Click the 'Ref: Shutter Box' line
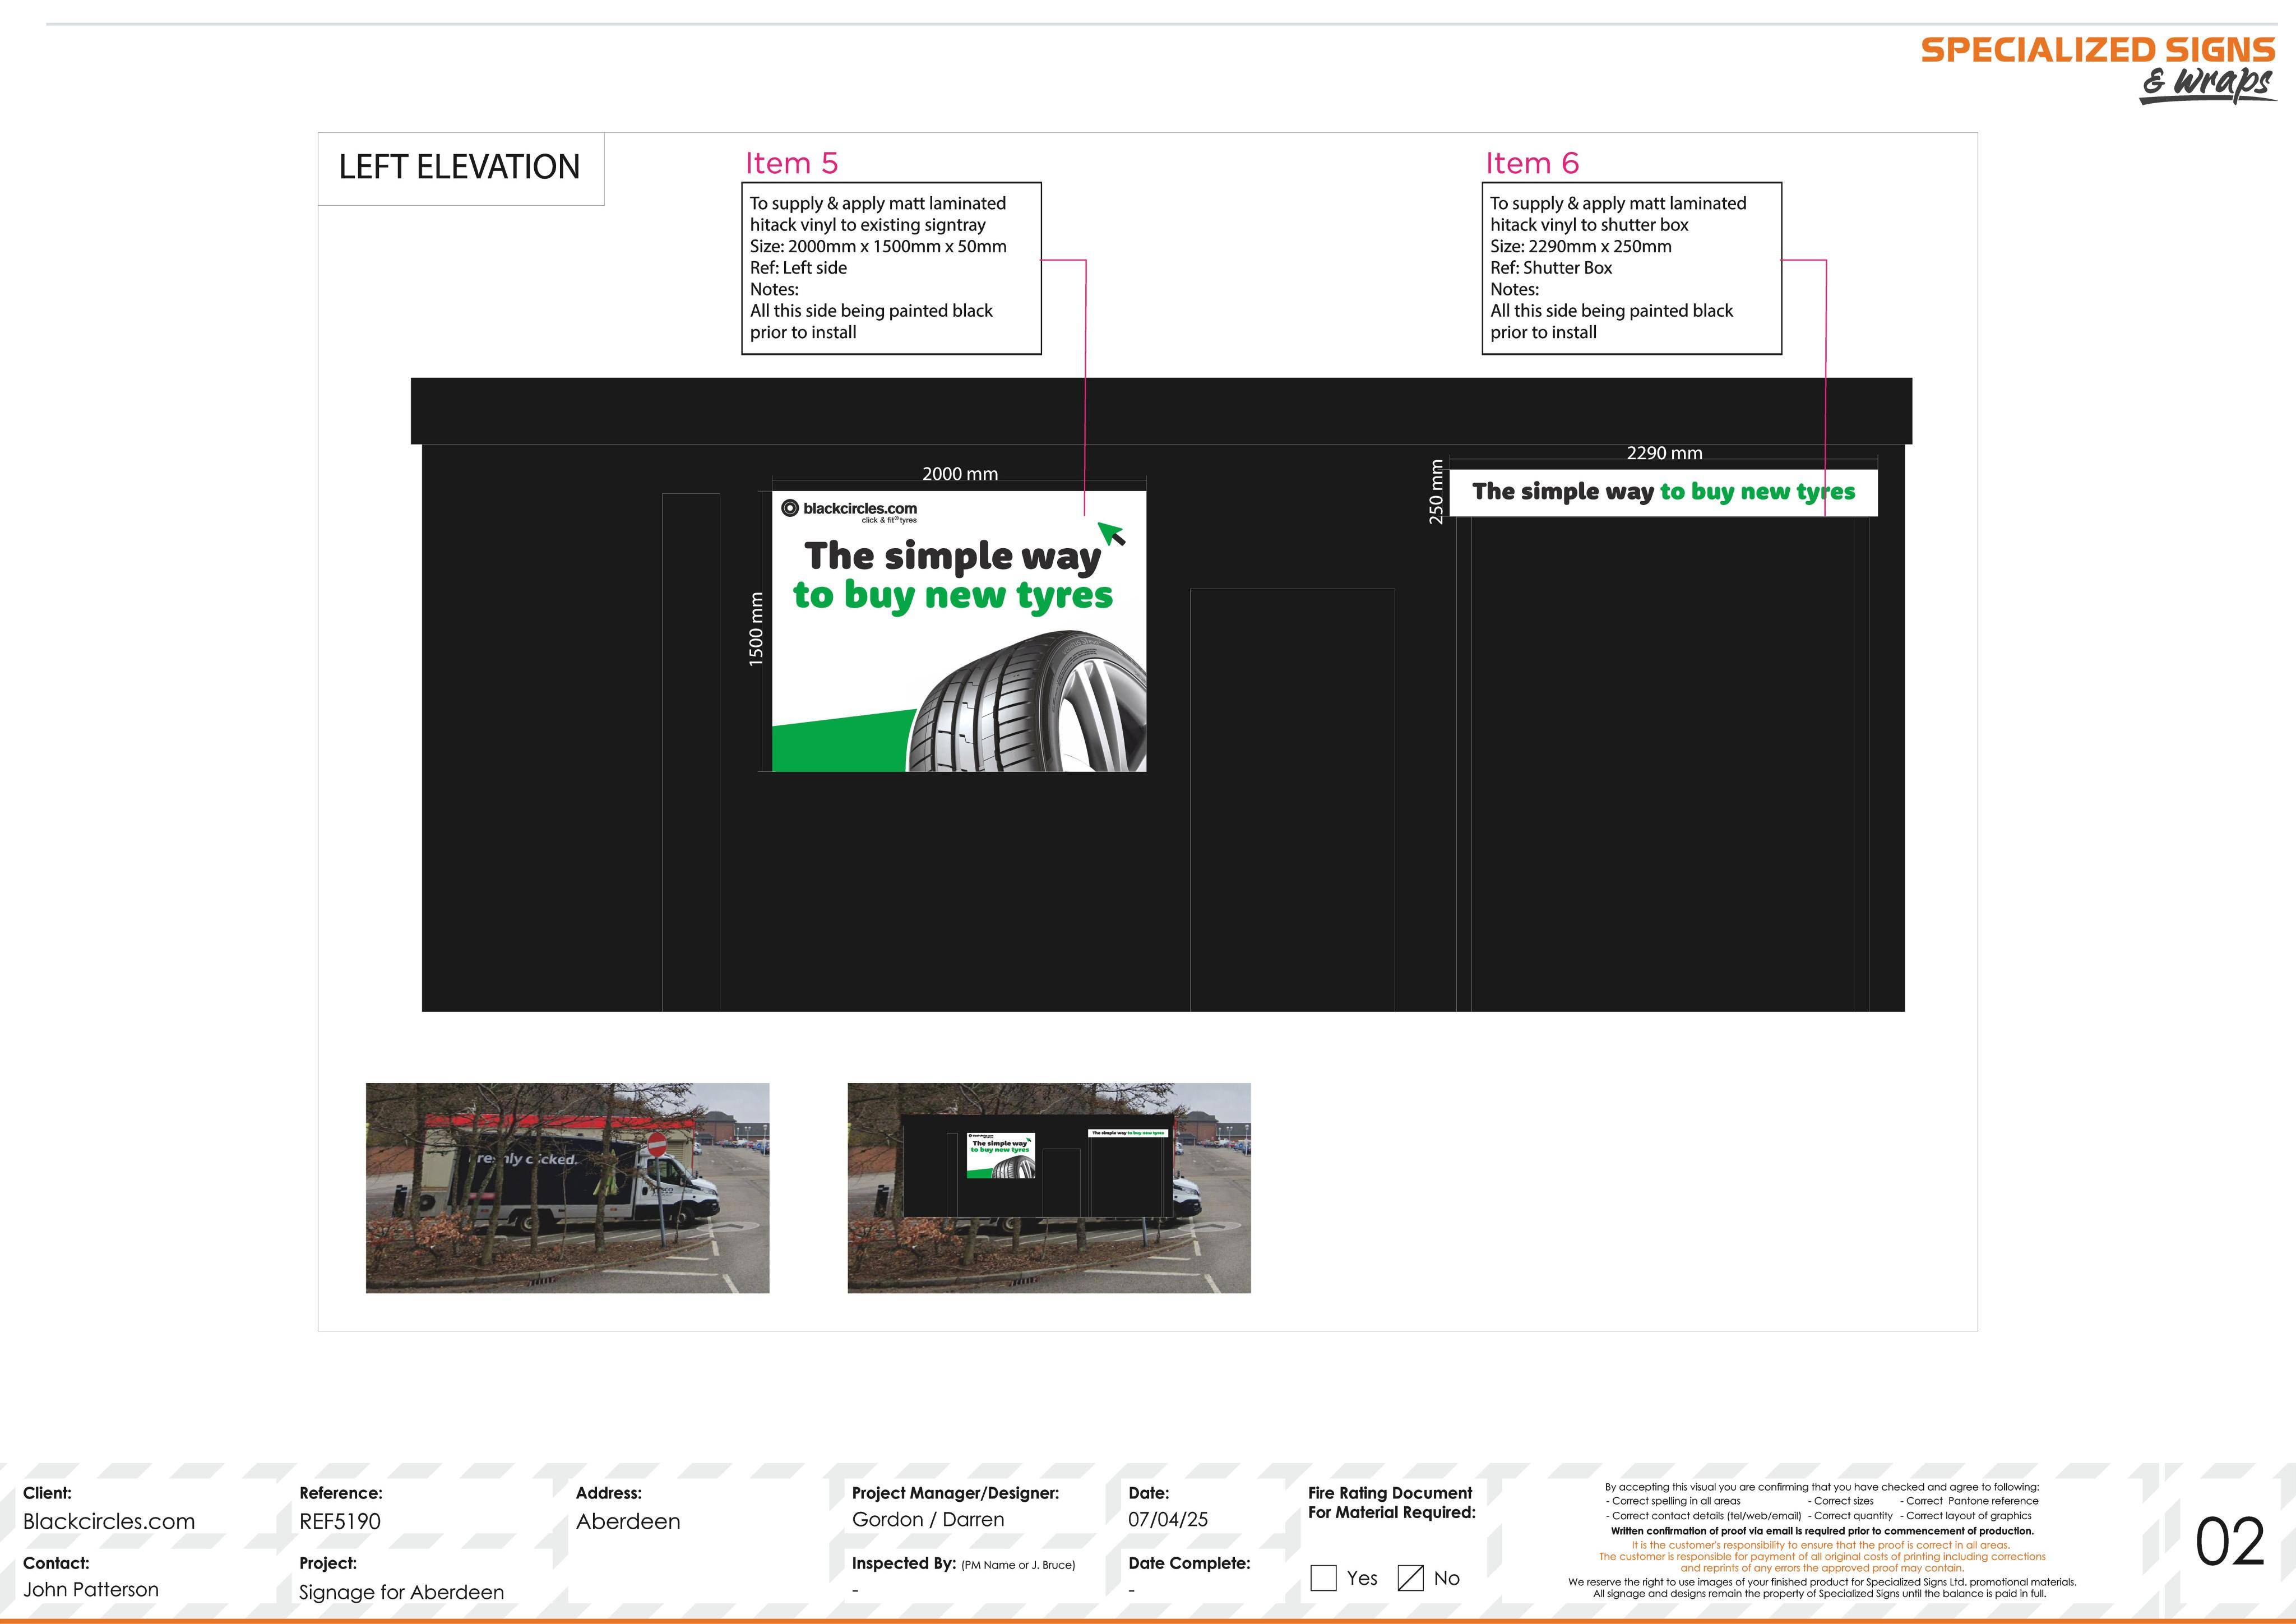The width and height of the screenshot is (2296, 1624). [x=1551, y=268]
